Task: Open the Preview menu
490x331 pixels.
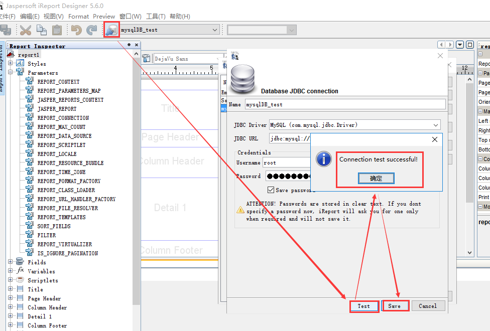Action: [x=104, y=17]
